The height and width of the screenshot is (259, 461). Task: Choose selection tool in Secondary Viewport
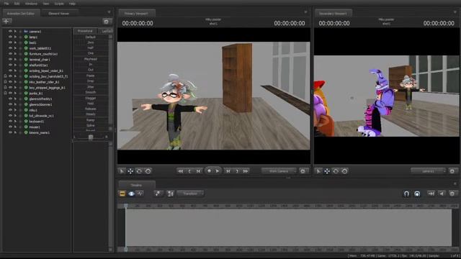318,171
